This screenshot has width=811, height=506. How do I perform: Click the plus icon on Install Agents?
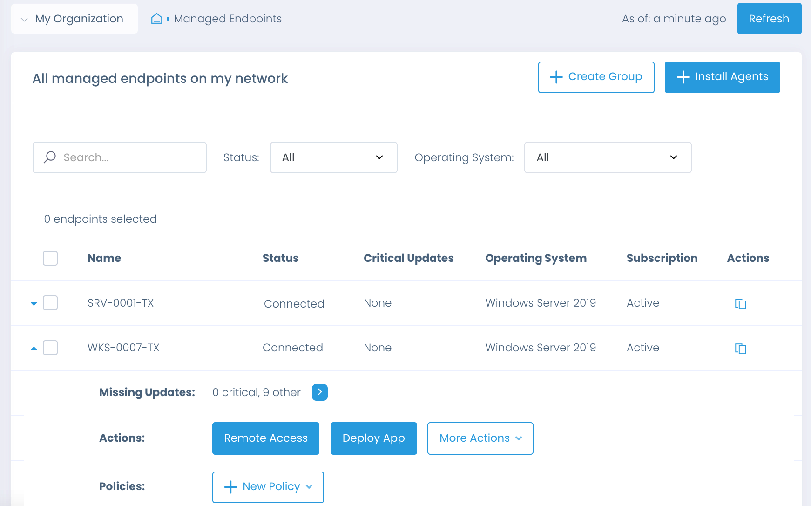tap(683, 77)
